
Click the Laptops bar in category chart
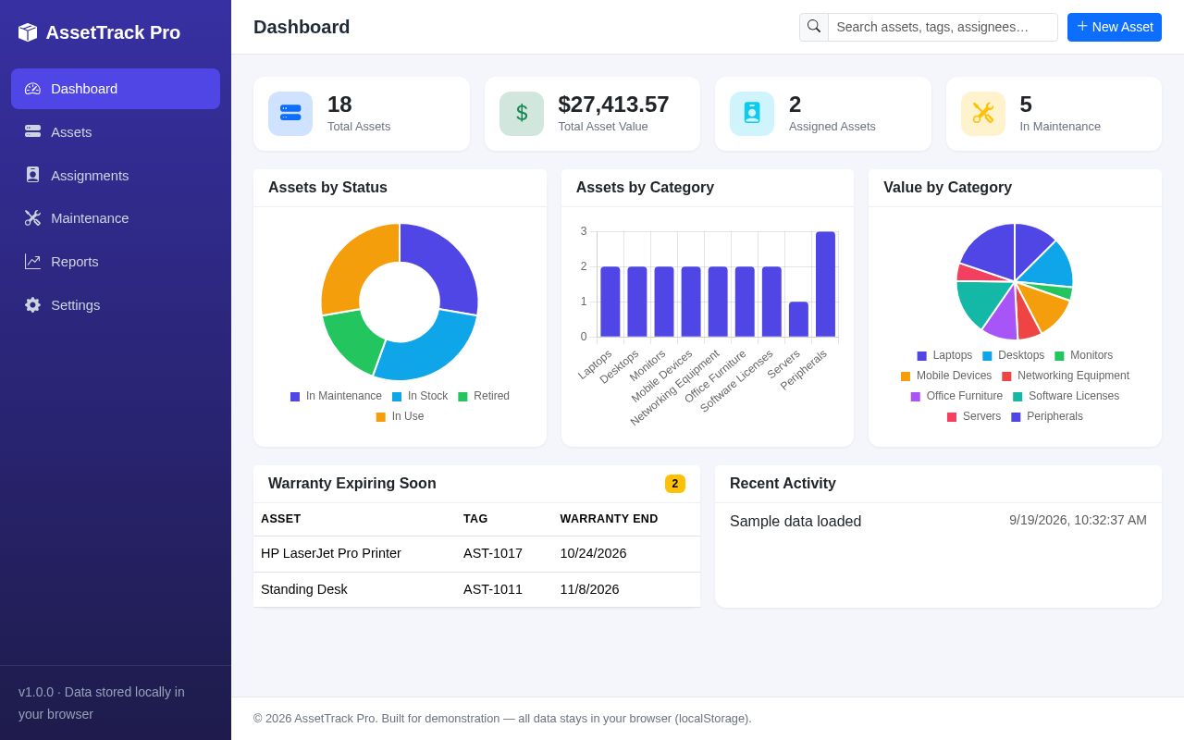point(610,302)
